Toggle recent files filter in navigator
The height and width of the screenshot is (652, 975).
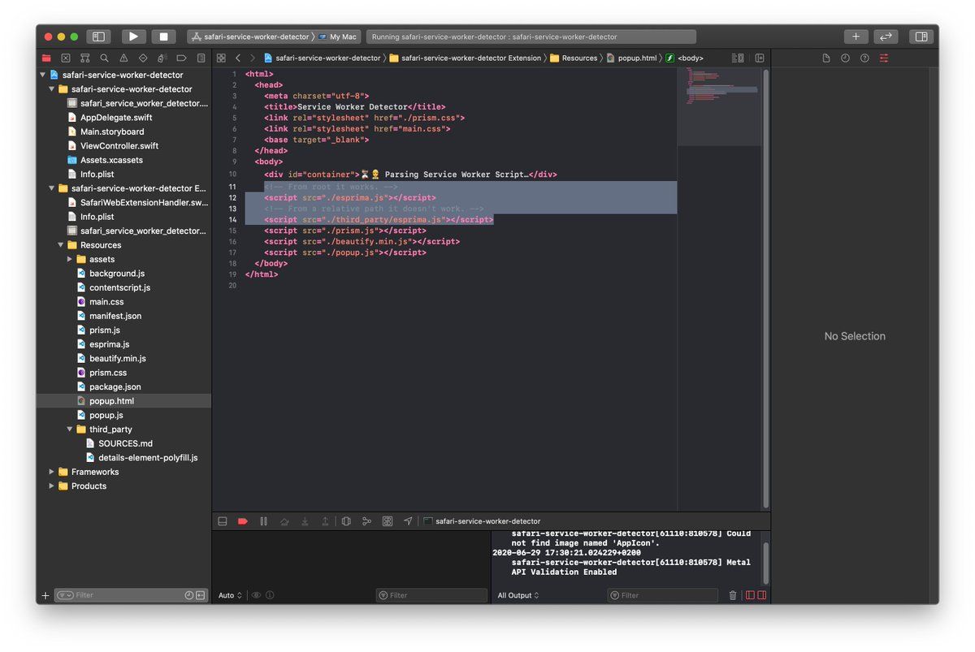(189, 595)
